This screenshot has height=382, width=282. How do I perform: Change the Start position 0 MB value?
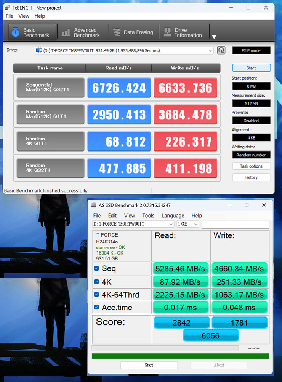(251, 86)
